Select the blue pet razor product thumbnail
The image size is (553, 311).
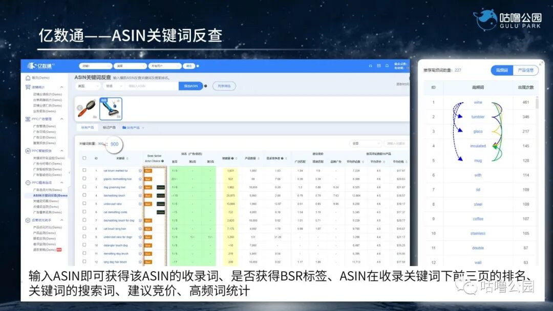pos(111,109)
